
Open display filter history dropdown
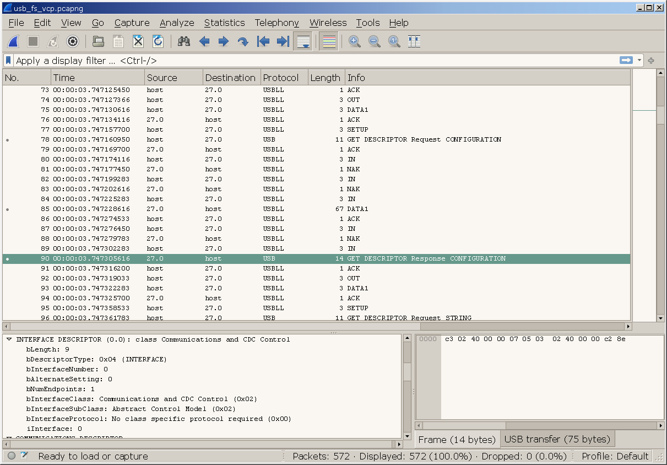639,61
